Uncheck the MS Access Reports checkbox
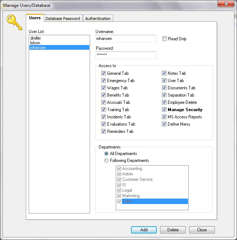 tap(164, 117)
